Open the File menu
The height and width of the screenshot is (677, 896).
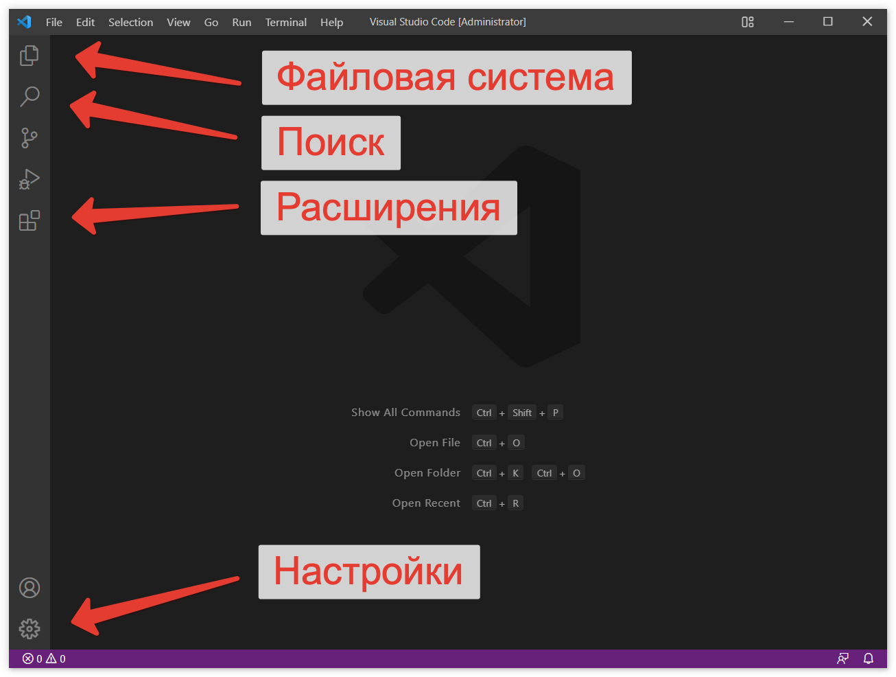click(54, 21)
